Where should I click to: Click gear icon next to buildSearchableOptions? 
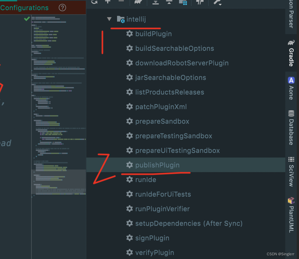129,48
